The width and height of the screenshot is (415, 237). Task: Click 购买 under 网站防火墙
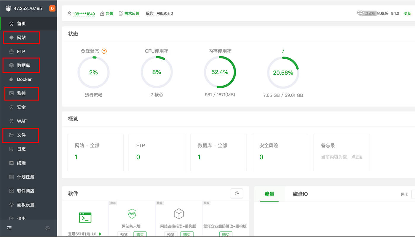140,234
